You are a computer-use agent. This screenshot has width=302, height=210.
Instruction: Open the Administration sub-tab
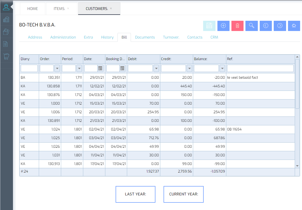point(63,37)
